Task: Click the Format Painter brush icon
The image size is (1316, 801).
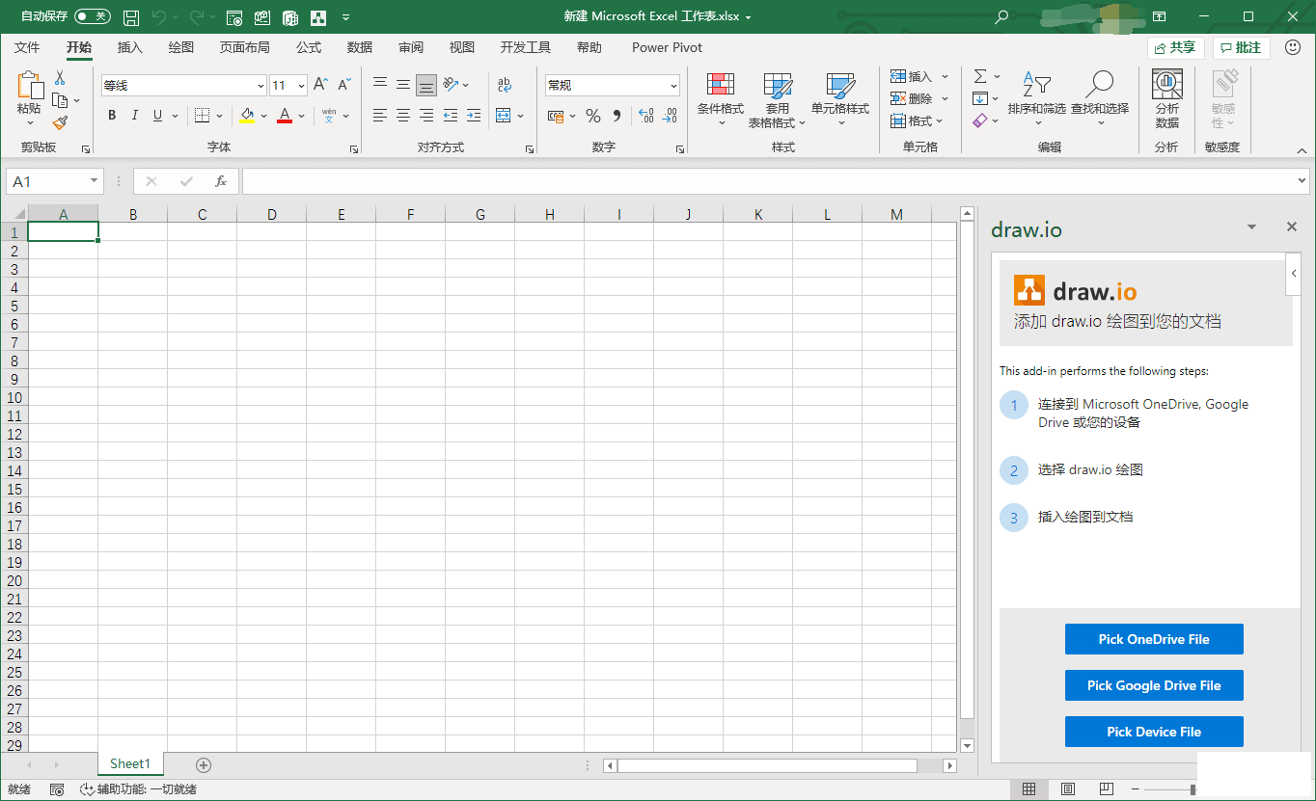Action: [60, 122]
